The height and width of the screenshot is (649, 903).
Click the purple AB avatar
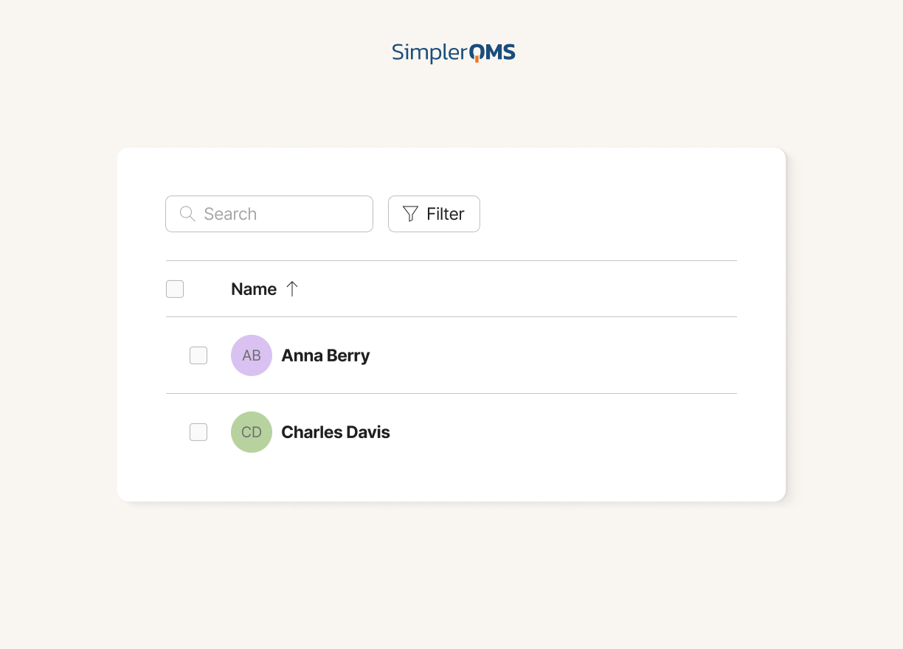coord(252,355)
